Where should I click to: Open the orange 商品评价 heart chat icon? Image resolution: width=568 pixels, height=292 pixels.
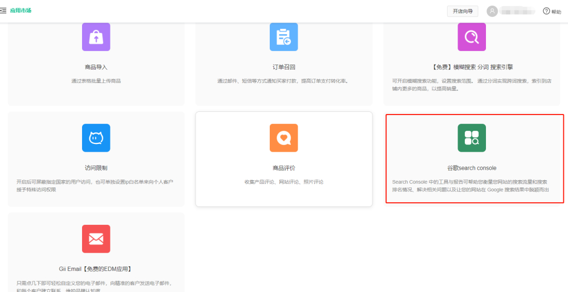click(283, 138)
